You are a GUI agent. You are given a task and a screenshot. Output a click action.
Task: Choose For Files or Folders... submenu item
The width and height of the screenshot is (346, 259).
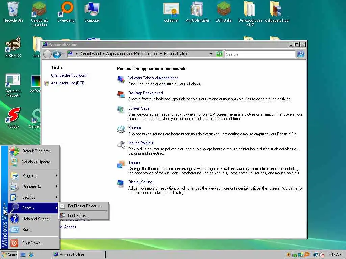[x=84, y=206]
